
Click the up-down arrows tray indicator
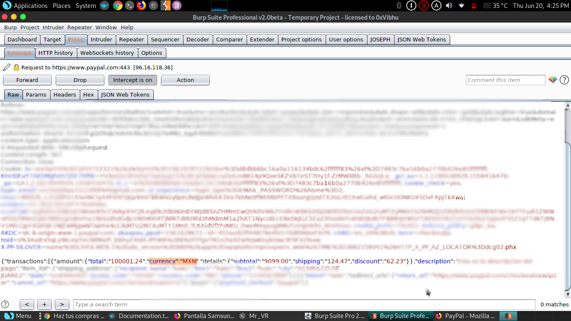(411, 5)
